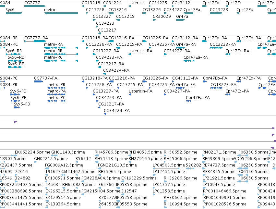
Task: Select the CR30029 gene label
Action: pos(162,16)
